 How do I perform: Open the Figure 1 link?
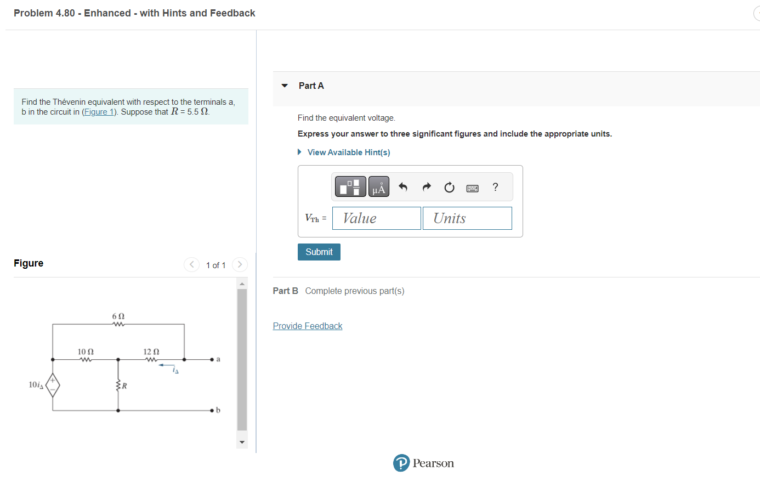tap(99, 111)
